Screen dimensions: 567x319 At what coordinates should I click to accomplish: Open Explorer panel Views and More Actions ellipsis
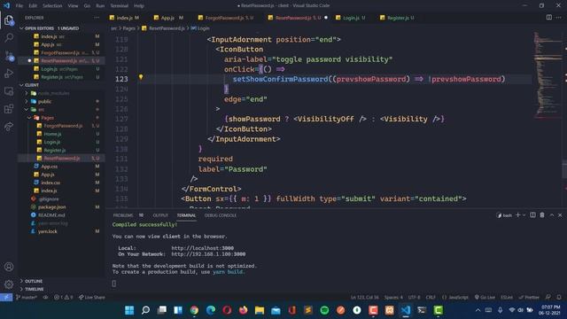tap(97, 18)
